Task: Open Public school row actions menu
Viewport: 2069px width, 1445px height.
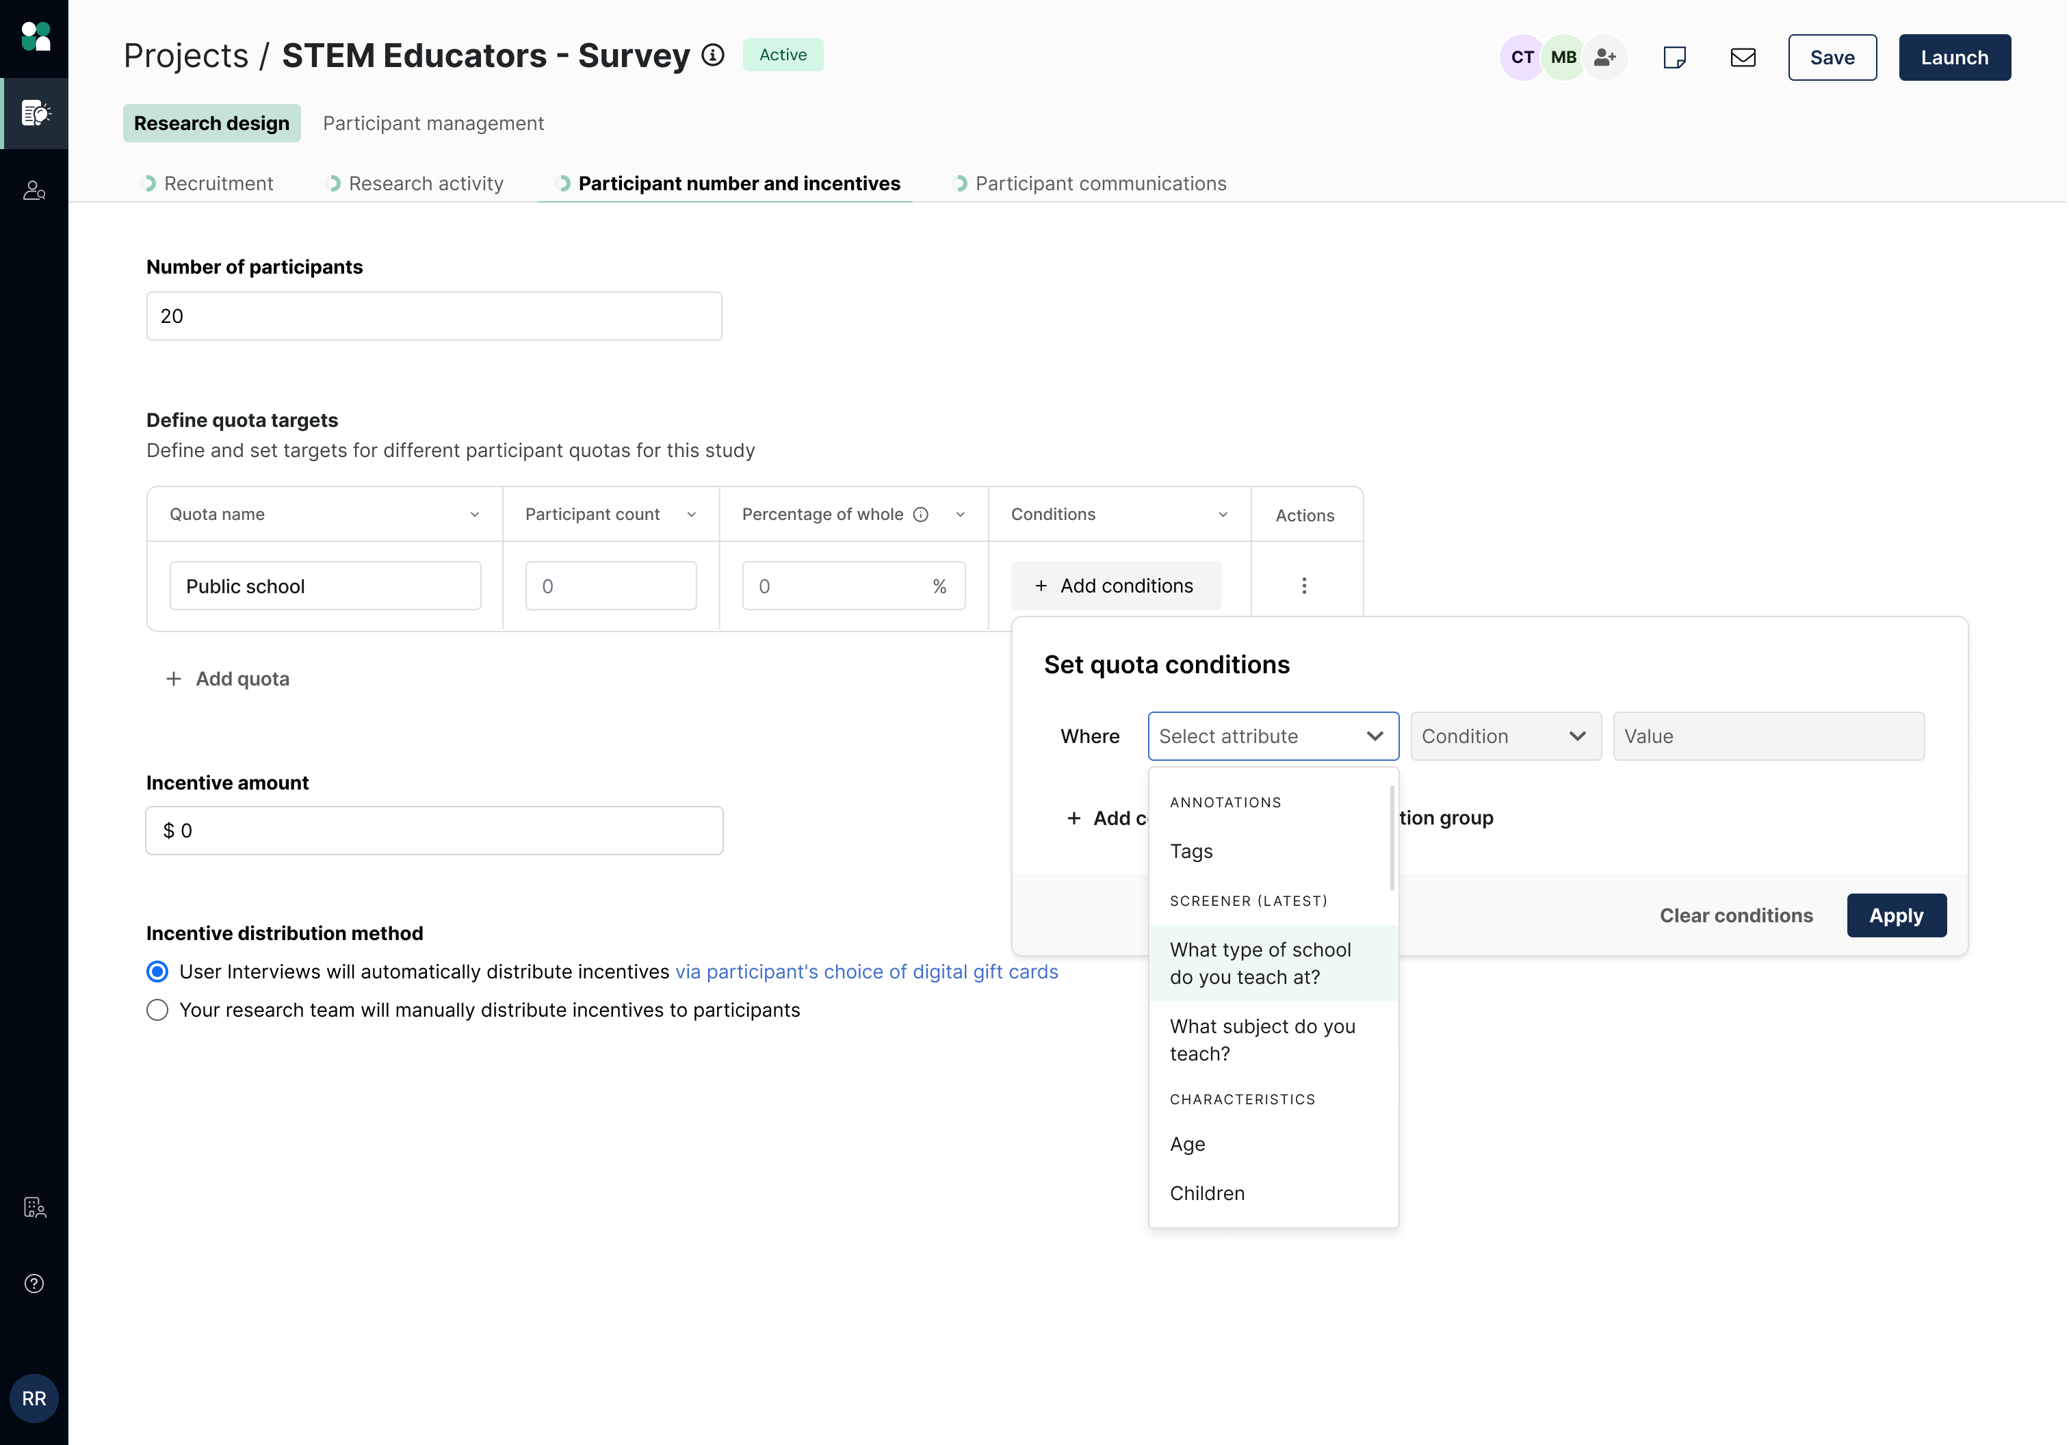Action: click(1304, 586)
